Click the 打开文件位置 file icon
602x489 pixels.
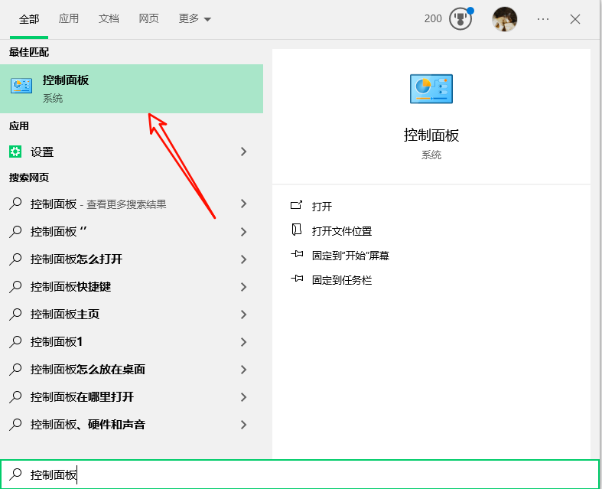(296, 230)
